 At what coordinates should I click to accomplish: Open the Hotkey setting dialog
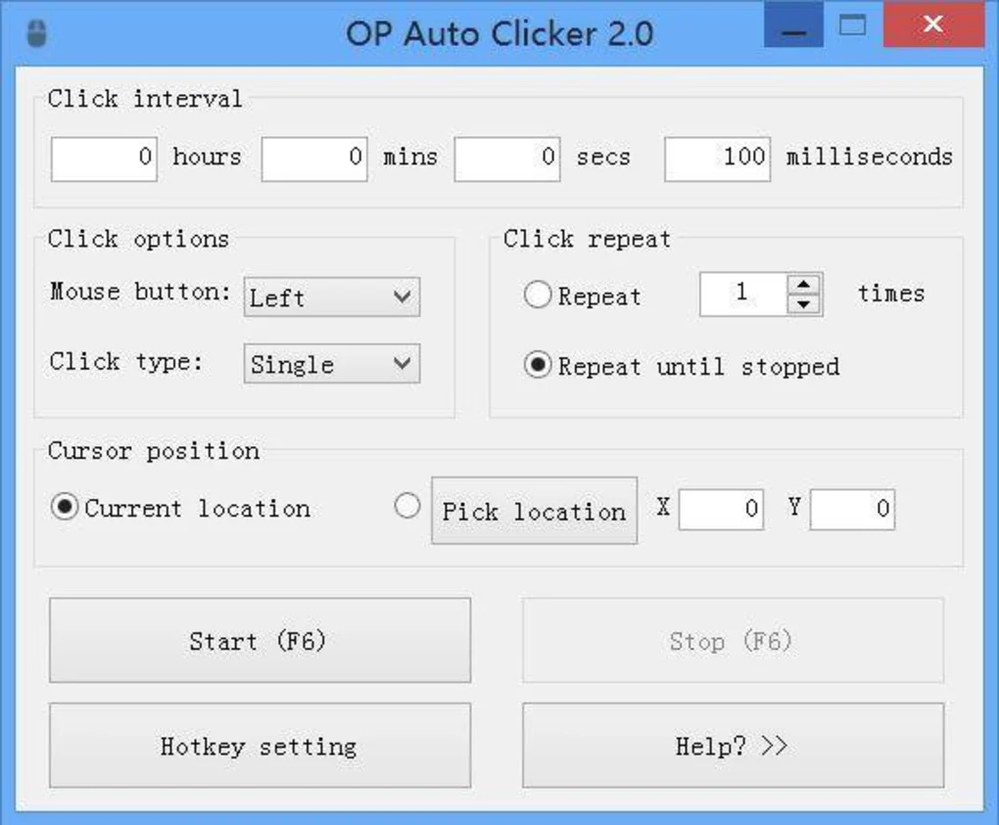point(260,746)
